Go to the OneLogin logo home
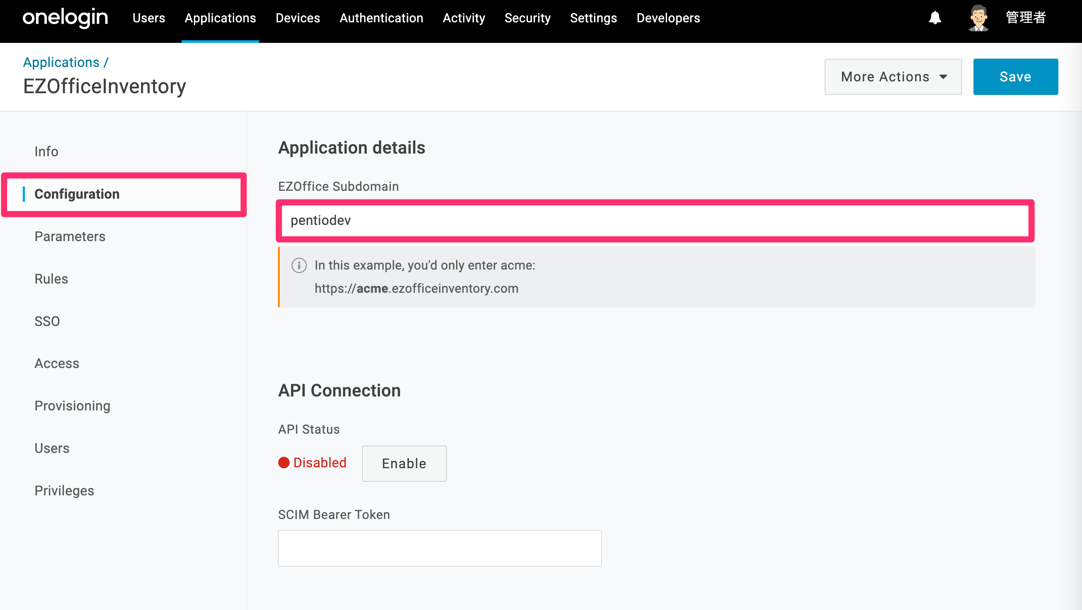 coord(65,18)
